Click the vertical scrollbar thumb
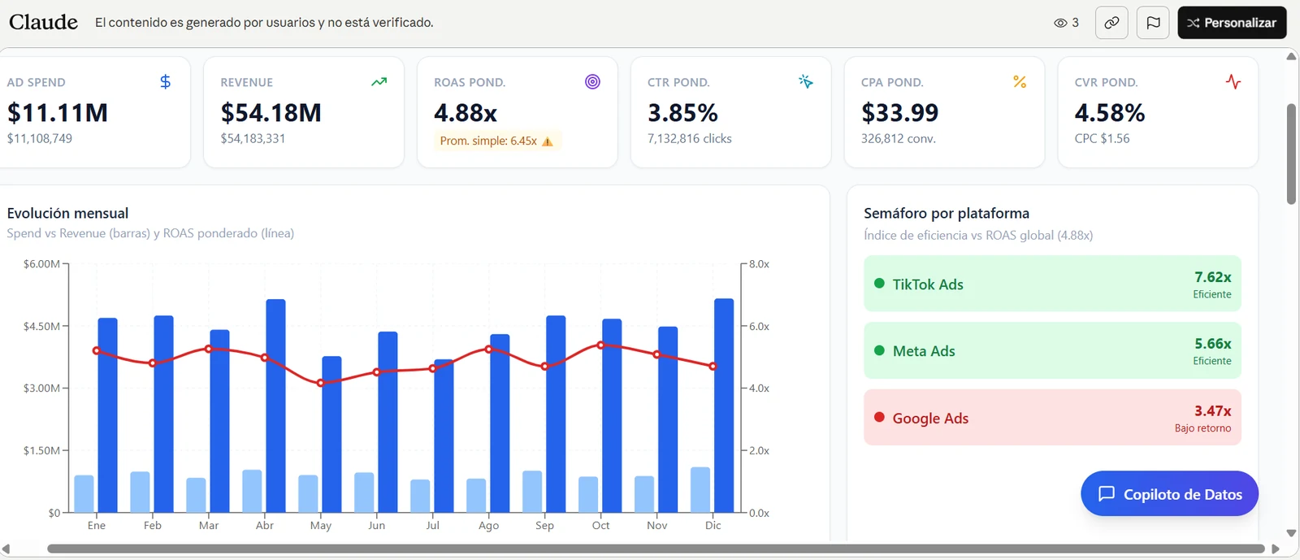 [x=1291, y=154]
